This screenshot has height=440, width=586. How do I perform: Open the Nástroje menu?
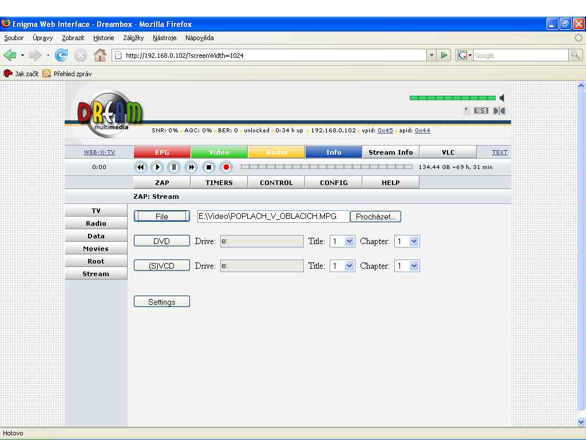[x=164, y=38]
